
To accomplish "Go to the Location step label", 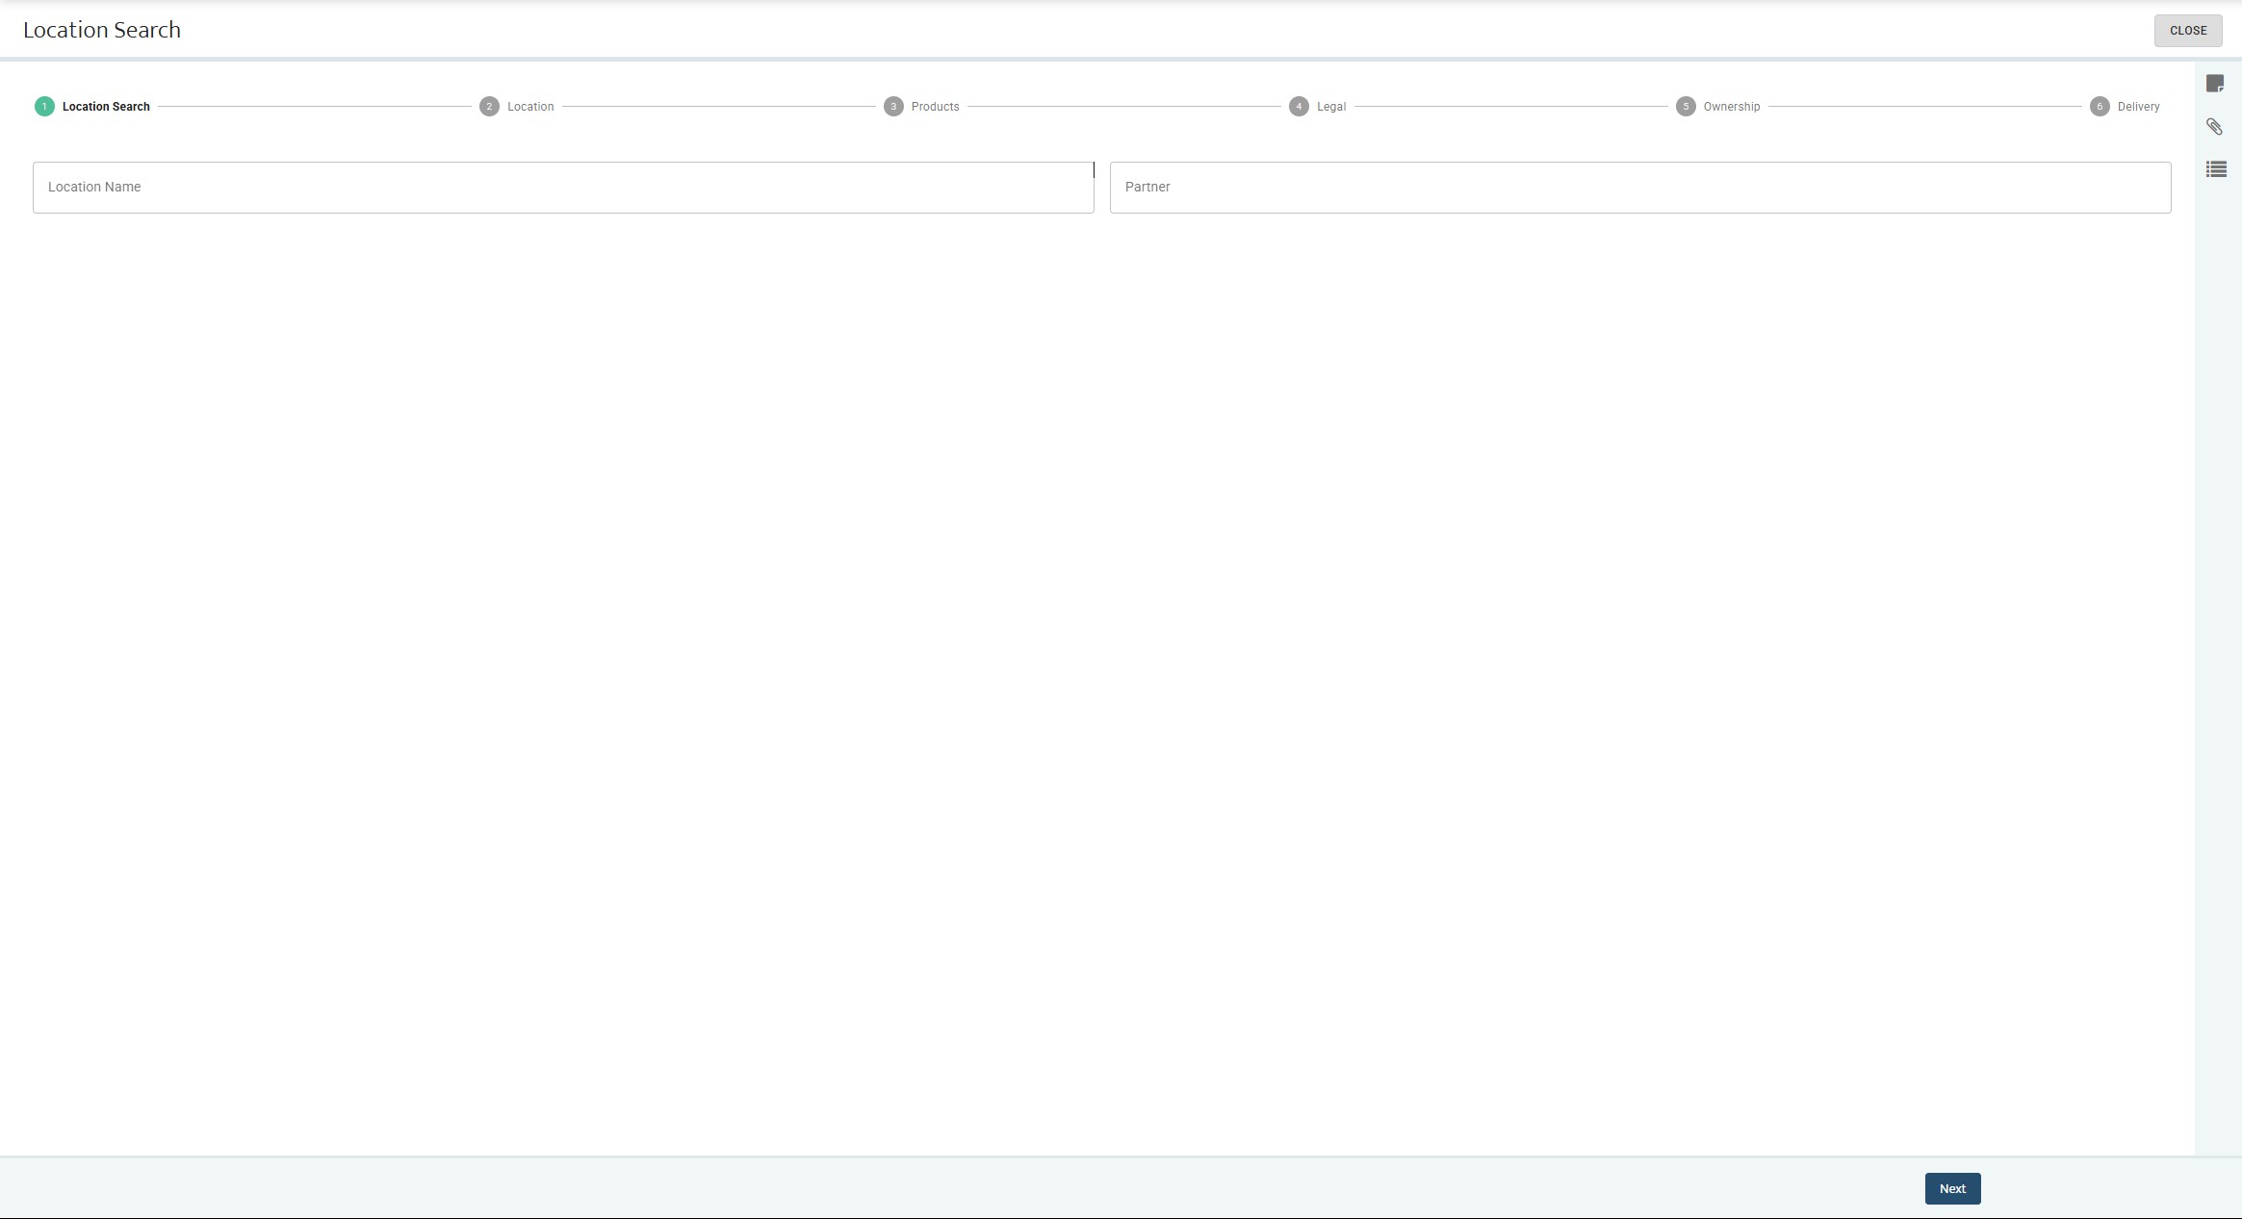I will 530,107.
